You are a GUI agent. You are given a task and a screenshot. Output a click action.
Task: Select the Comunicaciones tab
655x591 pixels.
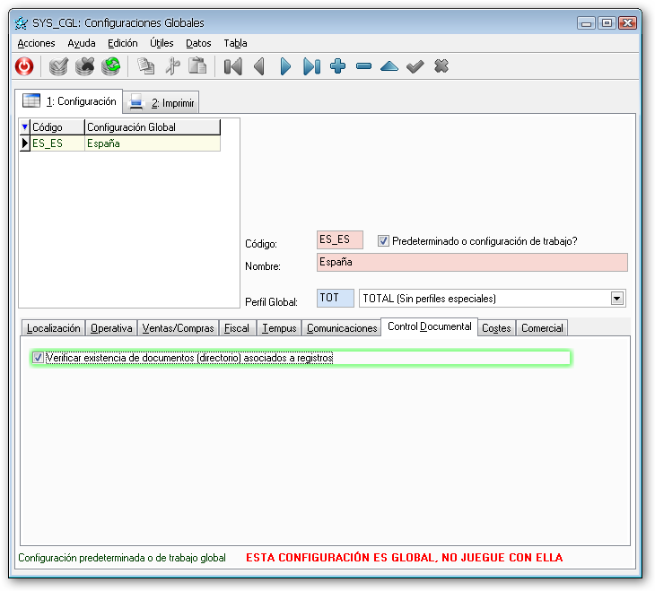(x=342, y=328)
